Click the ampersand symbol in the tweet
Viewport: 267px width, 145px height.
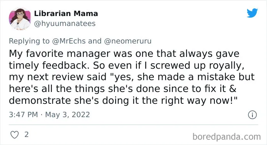233,89
